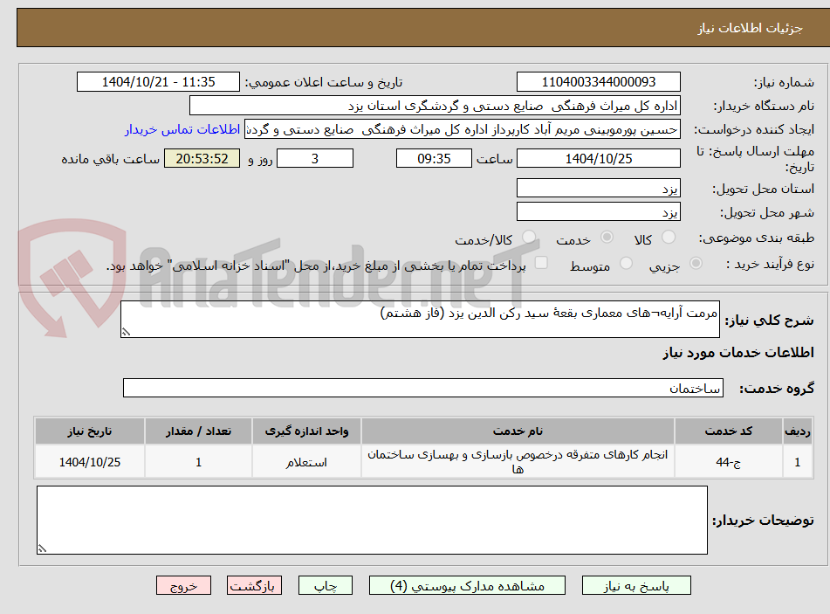830x614 pixels.
Task: Click the need number field 1104003344000093
Action: pyautogui.click(x=598, y=82)
